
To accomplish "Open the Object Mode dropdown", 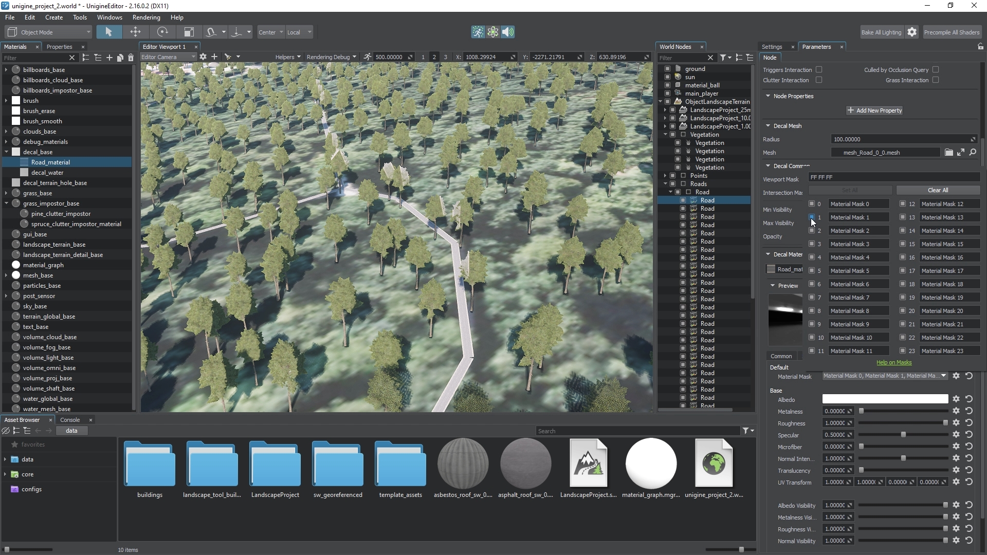I will click(x=49, y=32).
